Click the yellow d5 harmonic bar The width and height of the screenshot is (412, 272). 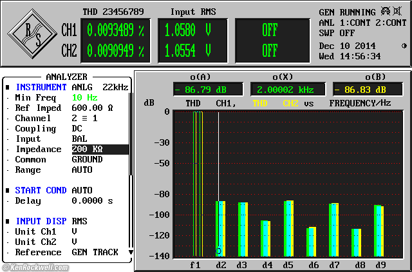292,229
